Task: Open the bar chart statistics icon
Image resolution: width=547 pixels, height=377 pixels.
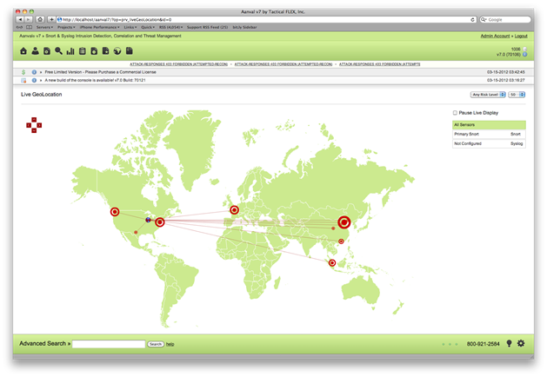Action: [70, 51]
